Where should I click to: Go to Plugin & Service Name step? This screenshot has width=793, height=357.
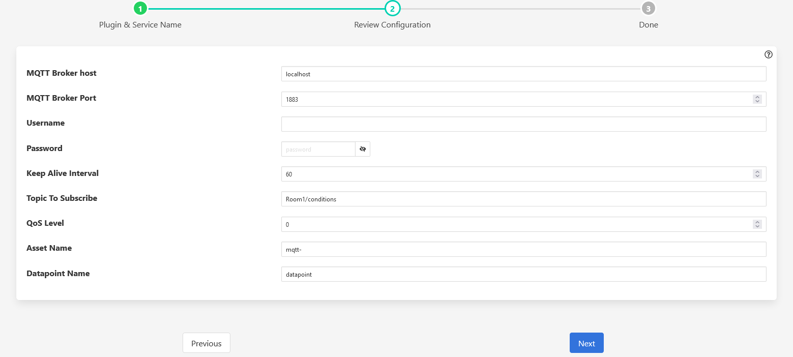pyautogui.click(x=140, y=24)
